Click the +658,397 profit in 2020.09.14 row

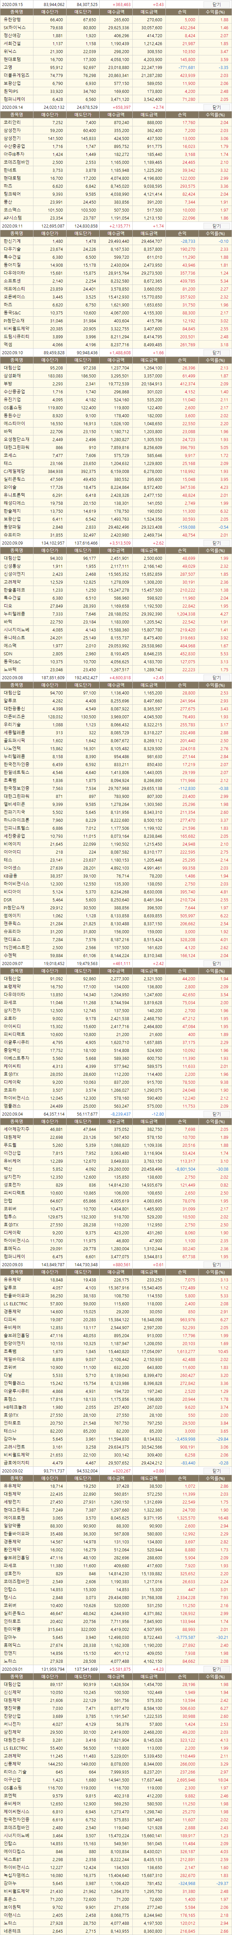[x=122, y=107]
